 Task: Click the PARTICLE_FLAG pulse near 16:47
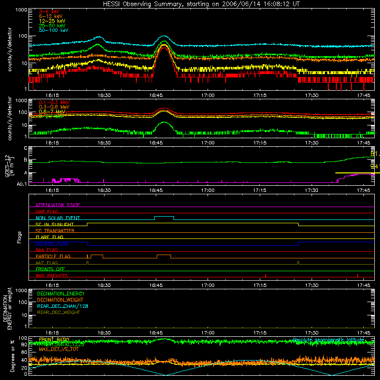point(164,255)
